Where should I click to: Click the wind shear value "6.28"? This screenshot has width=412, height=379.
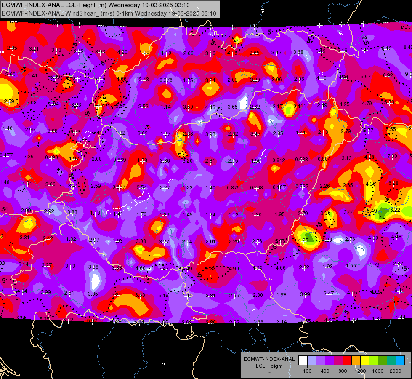[393, 183]
